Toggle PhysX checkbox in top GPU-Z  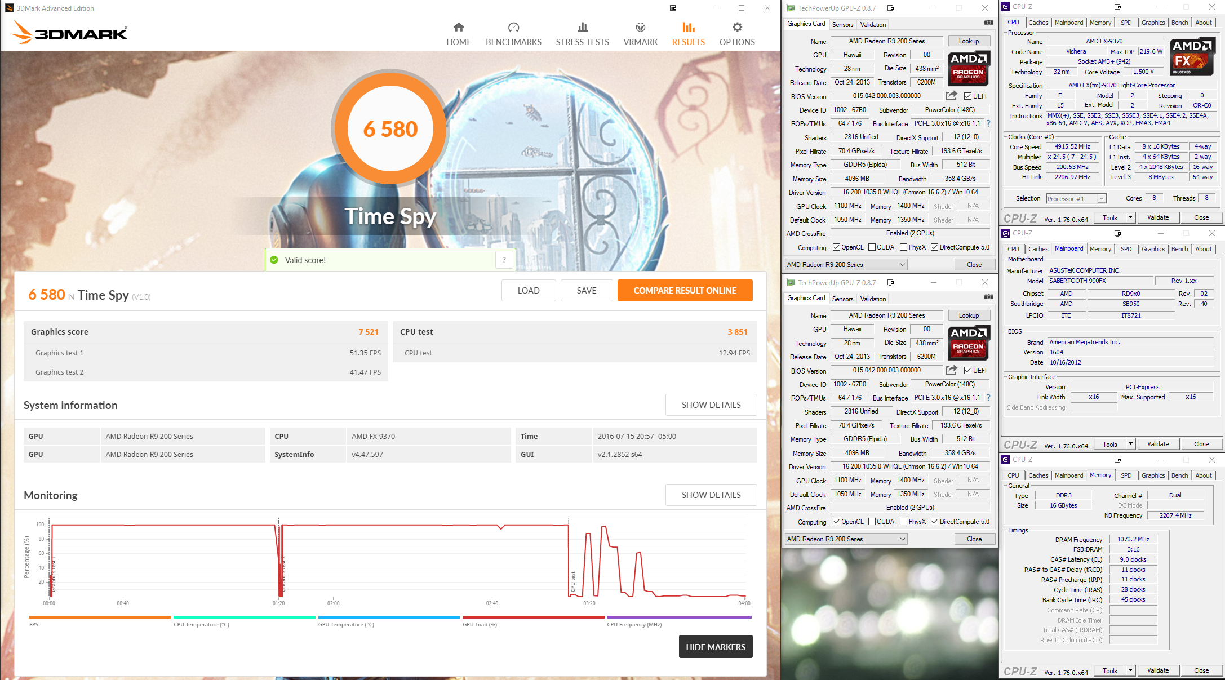point(903,247)
